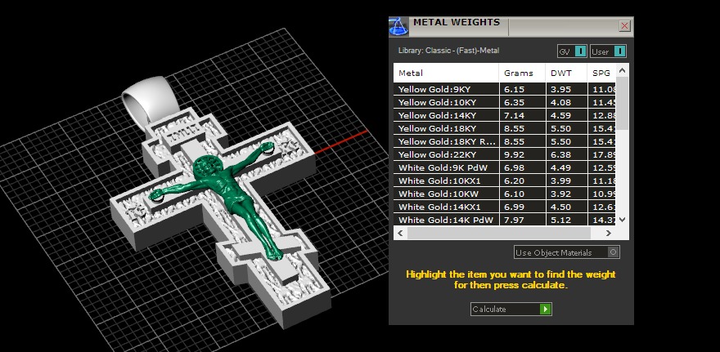
Task: Click the 7.14 grams value
Action: [x=514, y=115]
